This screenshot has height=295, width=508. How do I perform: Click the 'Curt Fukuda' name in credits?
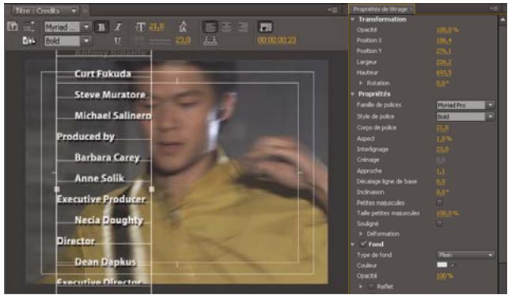click(103, 74)
